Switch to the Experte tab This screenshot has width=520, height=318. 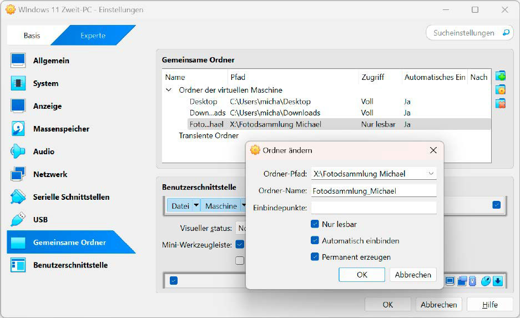(x=93, y=35)
